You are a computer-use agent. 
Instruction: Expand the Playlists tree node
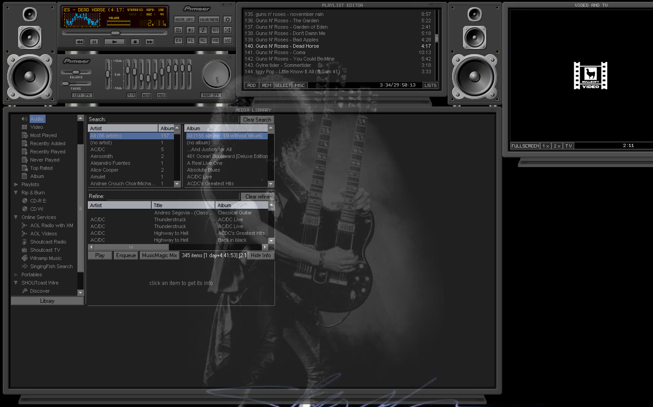pyautogui.click(x=16, y=184)
